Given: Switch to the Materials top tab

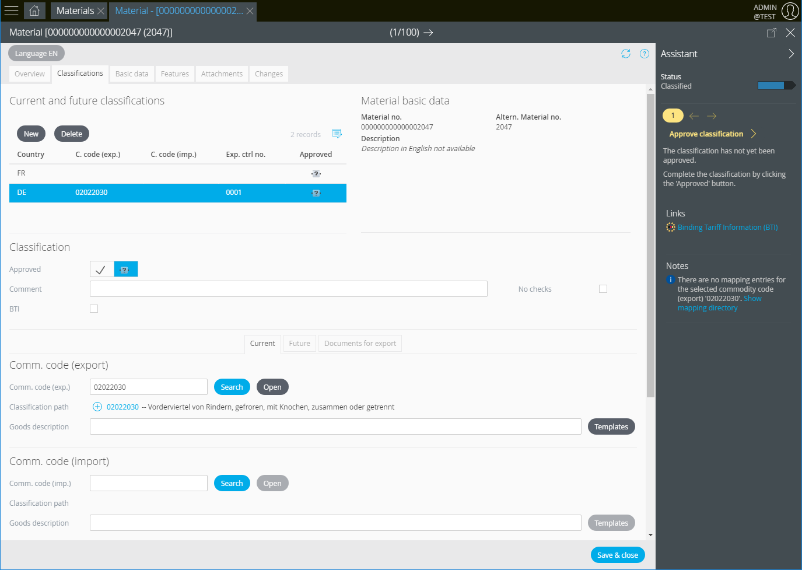Looking at the screenshot, I should (x=75, y=11).
